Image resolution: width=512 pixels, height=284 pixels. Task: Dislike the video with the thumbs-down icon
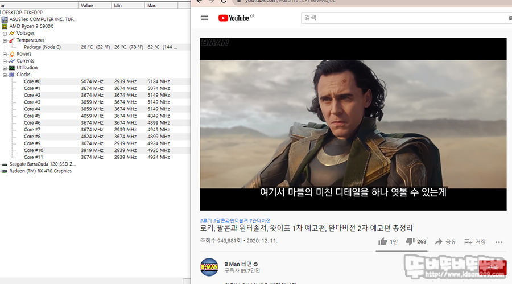[410, 242]
